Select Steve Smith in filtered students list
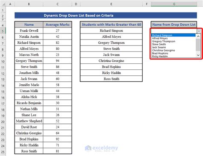The width and height of the screenshot is (203, 156). (111, 49)
